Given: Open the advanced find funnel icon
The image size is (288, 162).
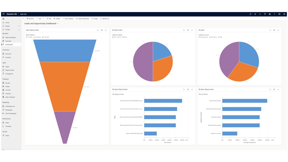Looking at the screenshot, I should [265, 14].
